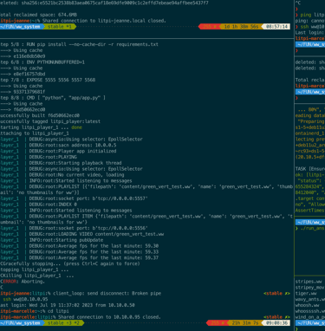
Task: Click the wavy_ants file name in the right pane
Action: pos(310,299)
